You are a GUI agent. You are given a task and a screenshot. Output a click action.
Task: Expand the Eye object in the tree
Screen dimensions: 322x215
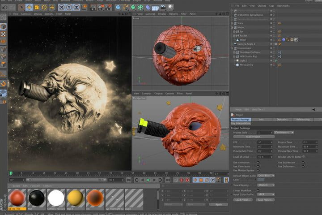pyautogui.click(x=234, y=31)
